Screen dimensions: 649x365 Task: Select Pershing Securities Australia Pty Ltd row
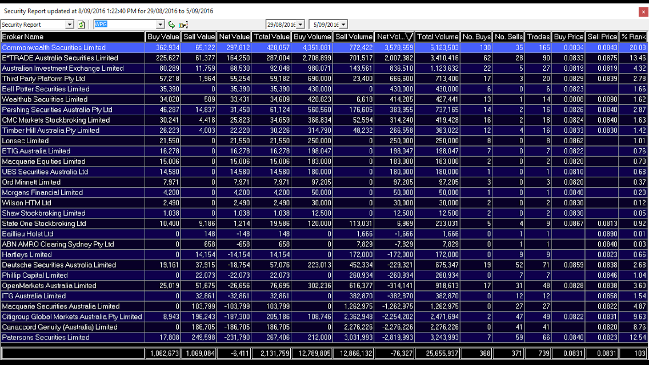point(324,109)
